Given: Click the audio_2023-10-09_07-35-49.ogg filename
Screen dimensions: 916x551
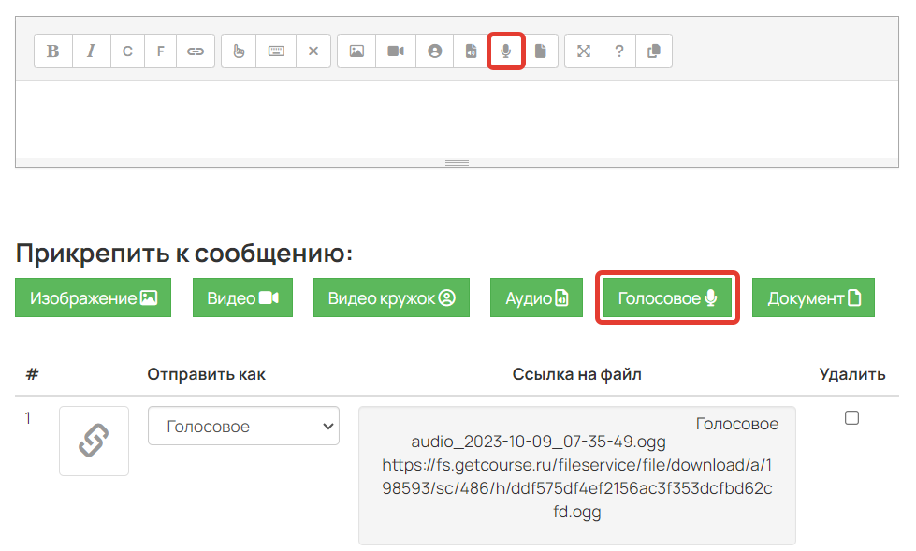Looking at the screenshot, I should point(538,442).
